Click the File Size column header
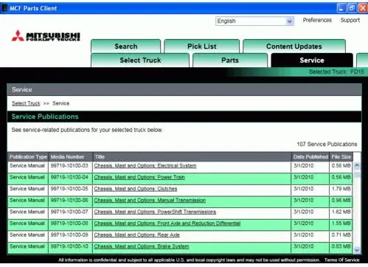The image size is (368, 267). [x=341, y=157]
